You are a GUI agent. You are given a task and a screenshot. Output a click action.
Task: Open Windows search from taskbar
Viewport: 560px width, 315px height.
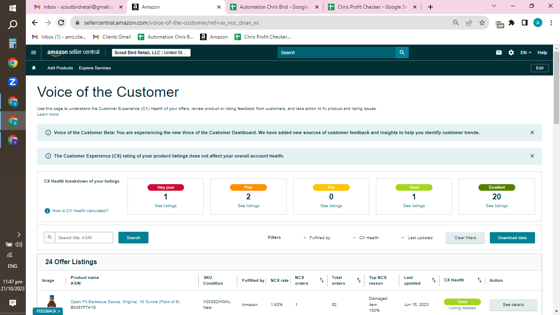[13, 25]
